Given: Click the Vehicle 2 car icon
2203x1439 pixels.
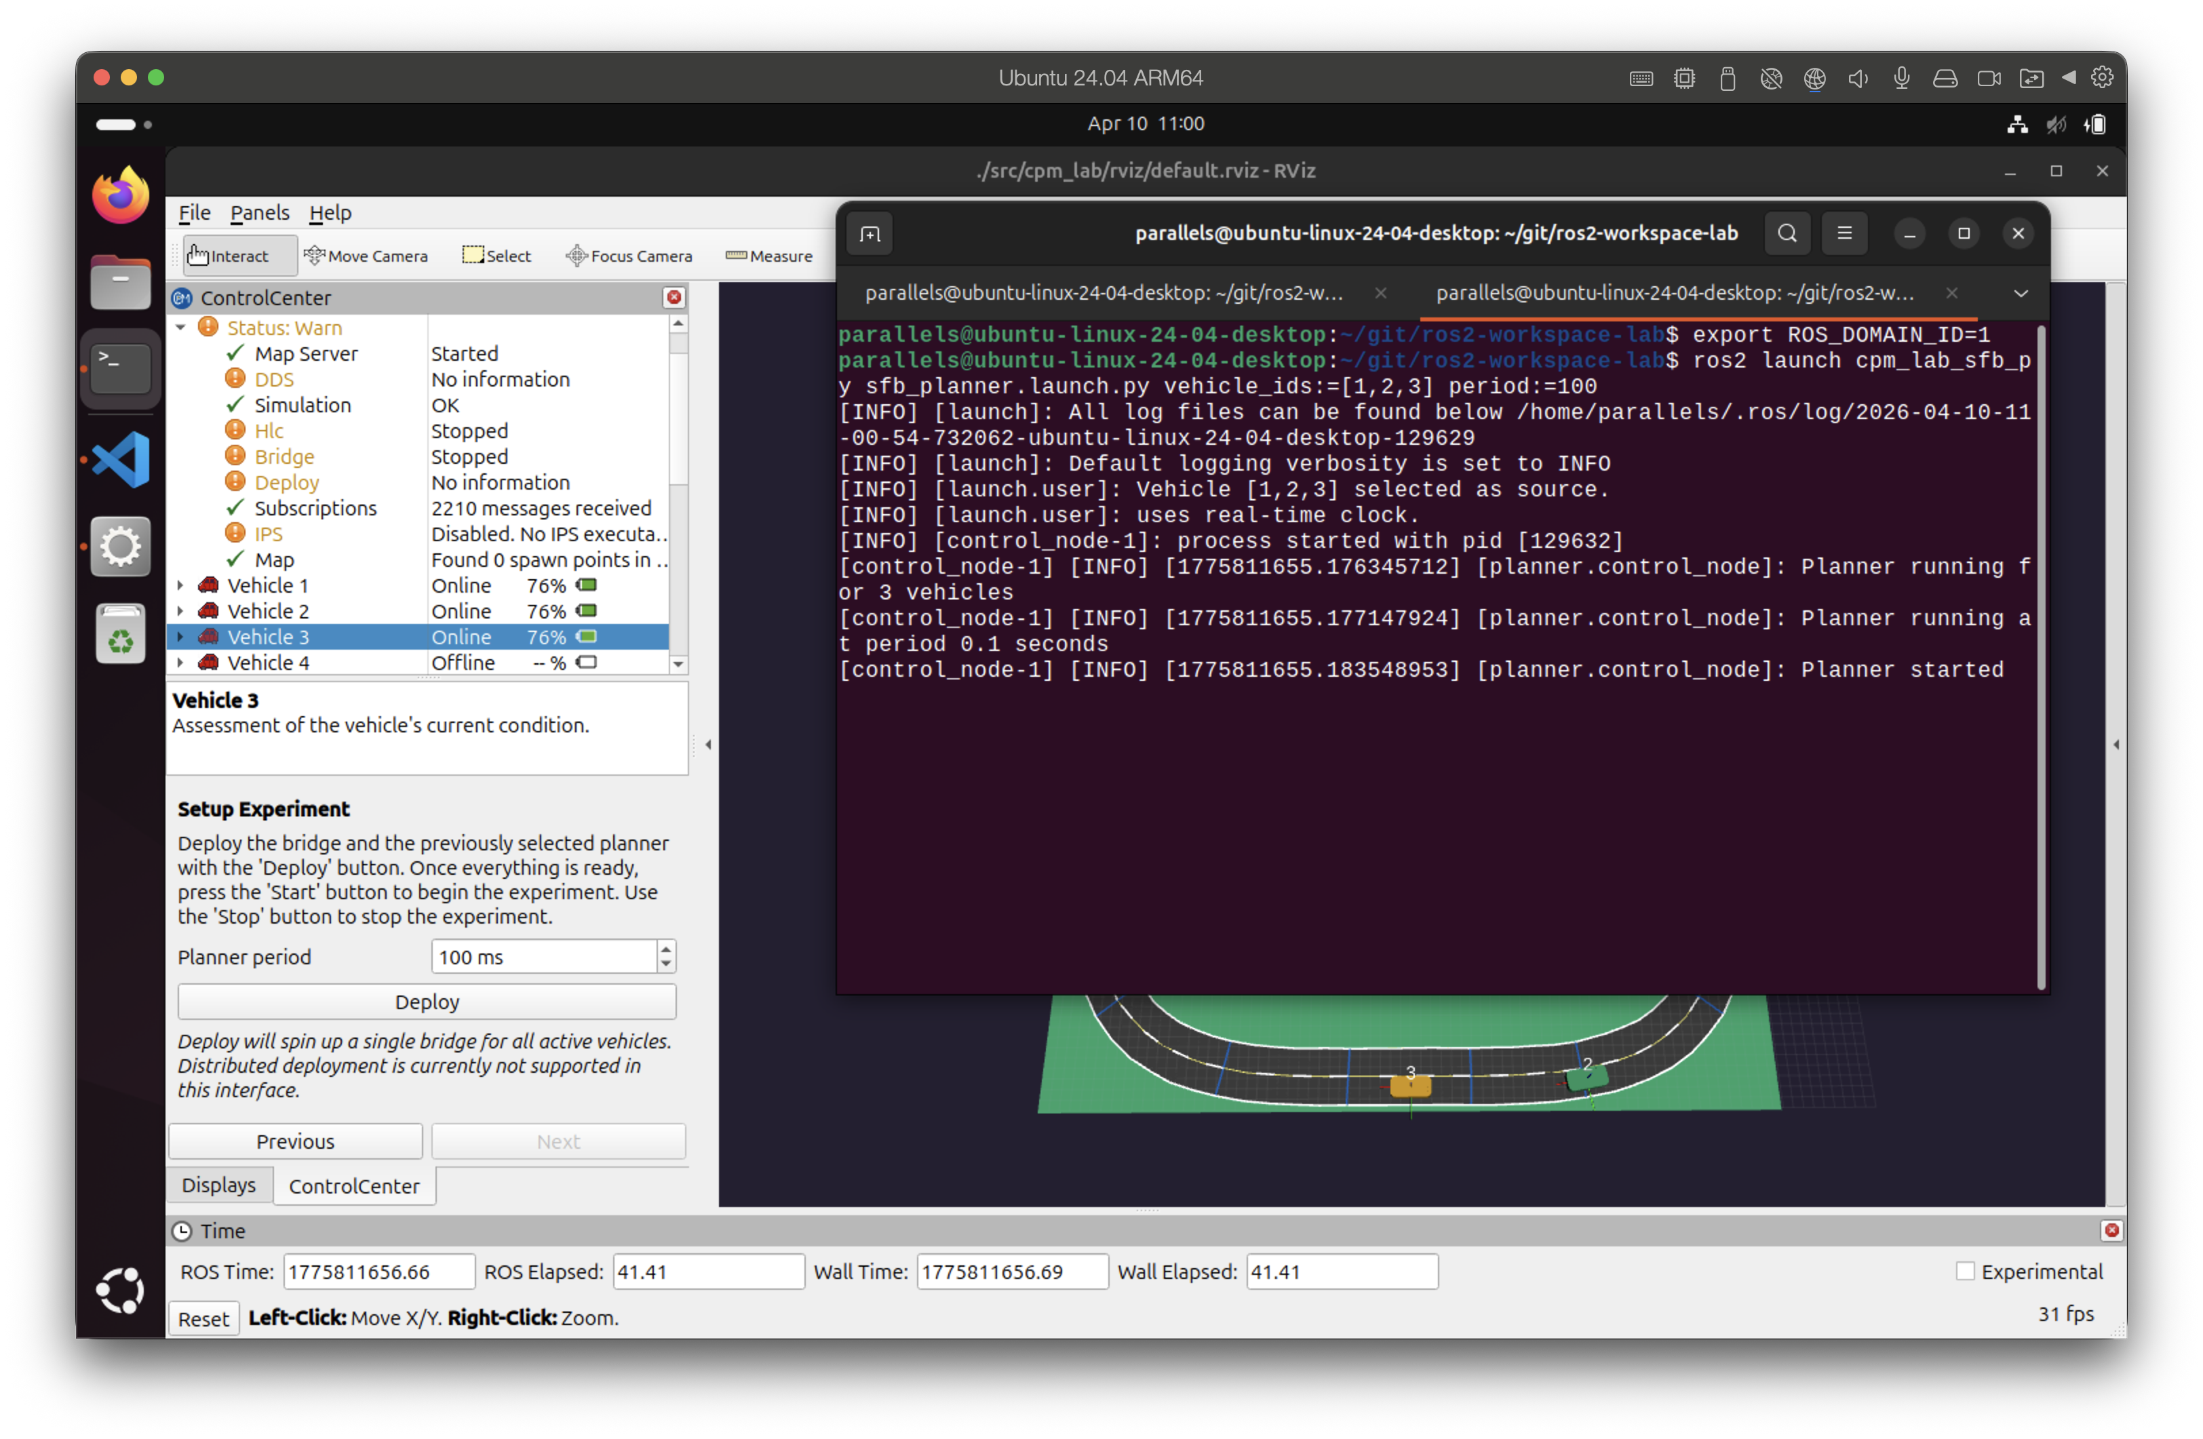Looking at the screenshot, I should (209, 611).
